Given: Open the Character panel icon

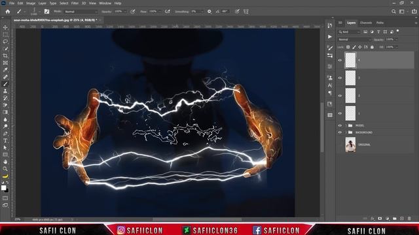Looking at the screenshot, I should click(330, 86).
